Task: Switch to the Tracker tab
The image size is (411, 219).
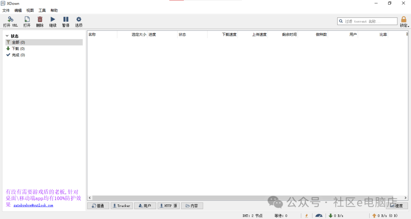Action: click(x=121, y=206)
